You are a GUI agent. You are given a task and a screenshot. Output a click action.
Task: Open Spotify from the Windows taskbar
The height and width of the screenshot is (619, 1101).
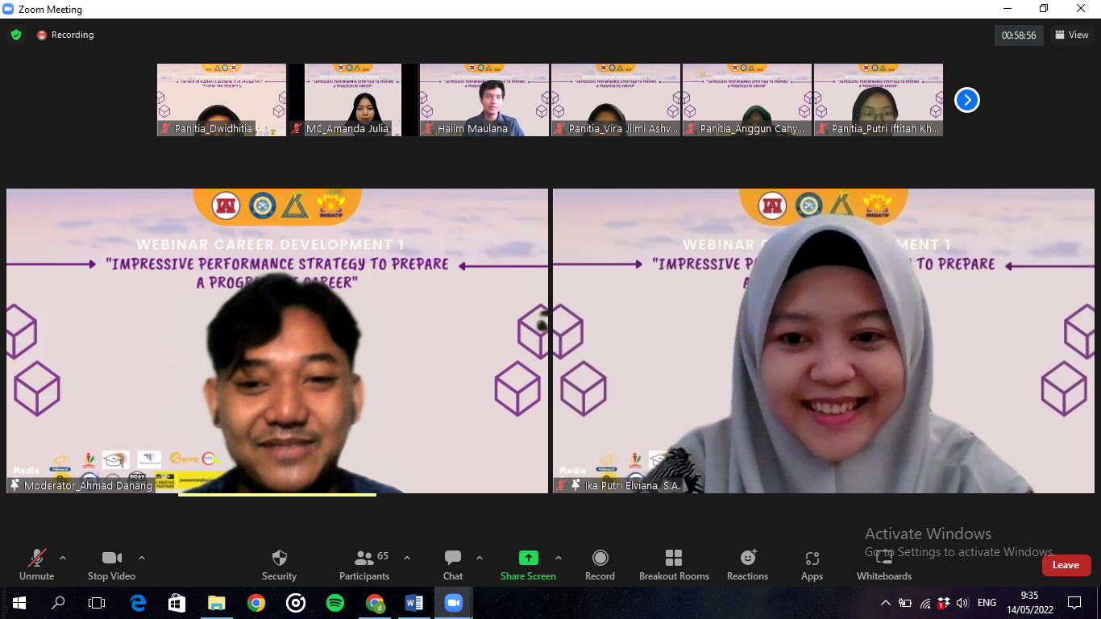[x=335, y=603]
